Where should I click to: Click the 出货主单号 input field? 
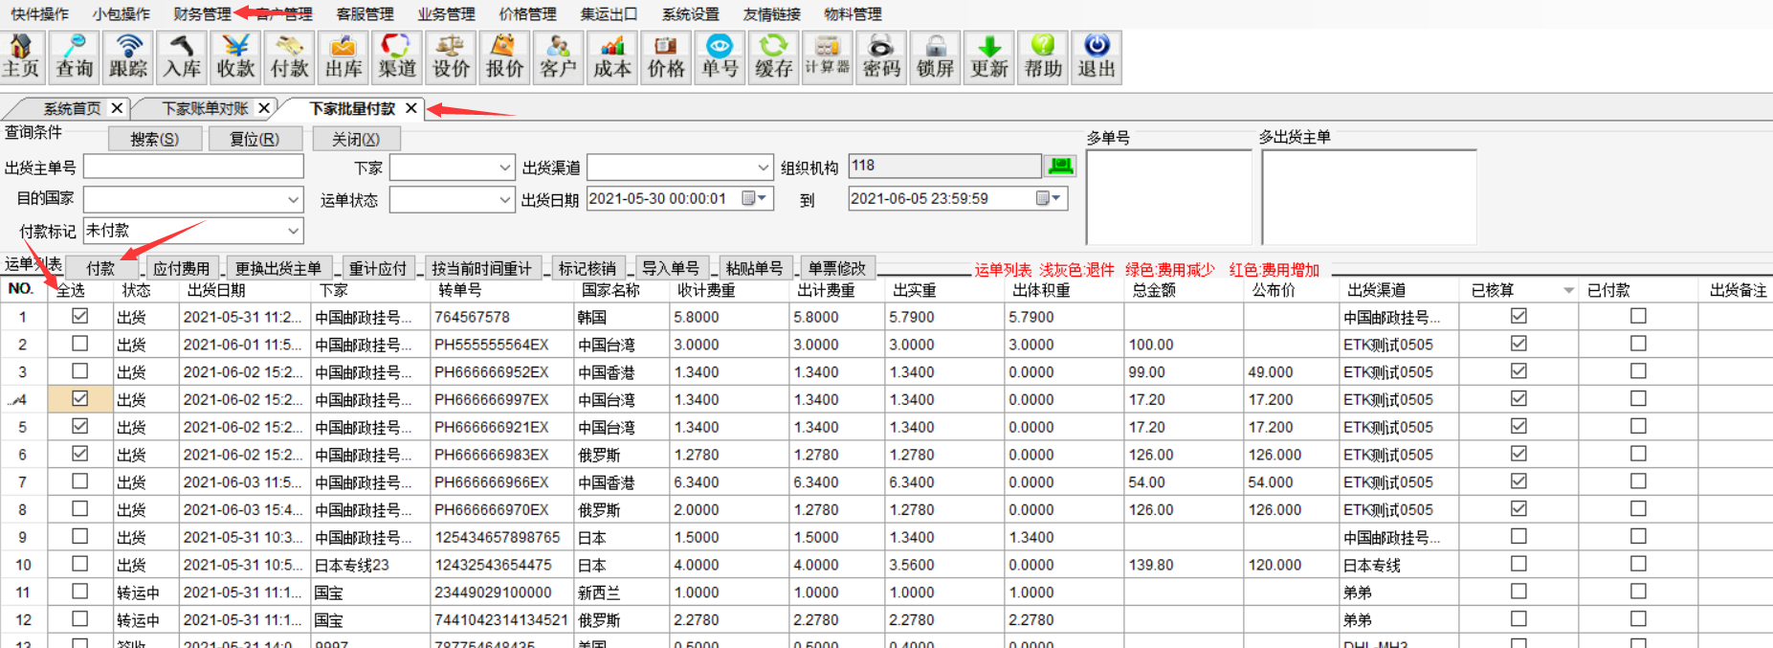click(193, 168)
